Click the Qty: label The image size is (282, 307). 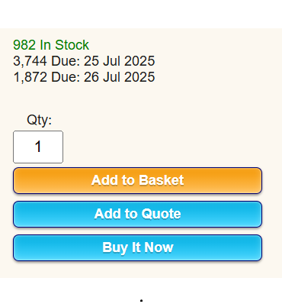40,120
